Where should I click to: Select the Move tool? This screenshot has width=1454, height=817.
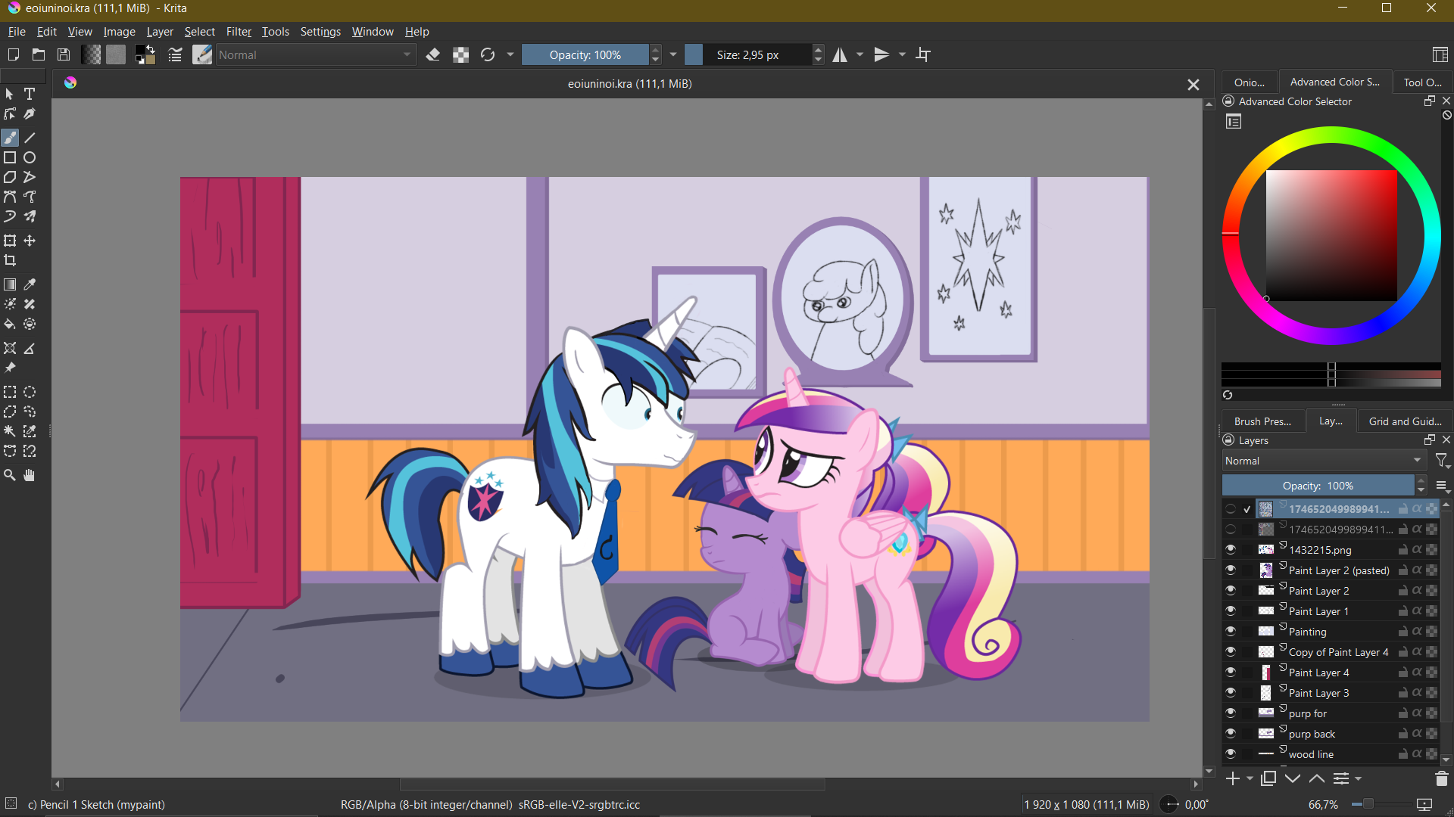tap(30, 241)
